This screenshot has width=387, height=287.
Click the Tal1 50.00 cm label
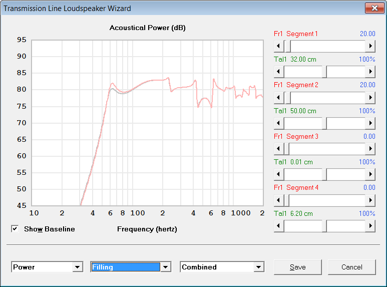click(x=295, y=111)
